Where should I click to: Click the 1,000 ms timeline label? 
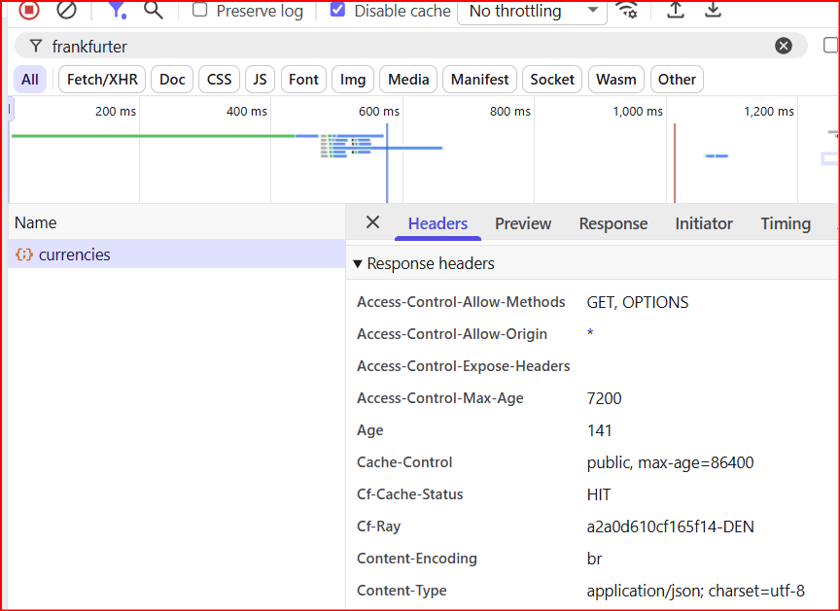pyautogui.click(x=638, y=112)
